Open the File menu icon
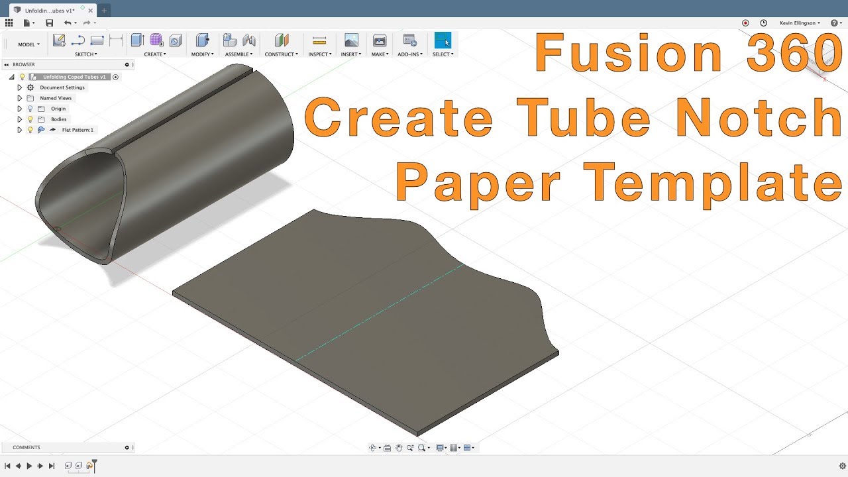Viewport: 848px width, 477px height. 27,23
